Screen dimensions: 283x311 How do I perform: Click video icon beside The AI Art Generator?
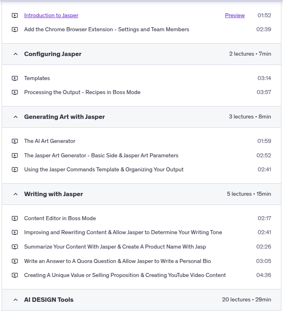point(15,141)
